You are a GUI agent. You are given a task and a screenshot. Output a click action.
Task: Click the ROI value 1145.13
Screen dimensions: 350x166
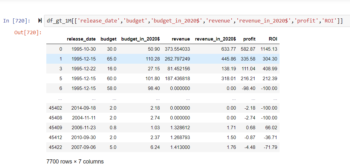coord(269,49)
